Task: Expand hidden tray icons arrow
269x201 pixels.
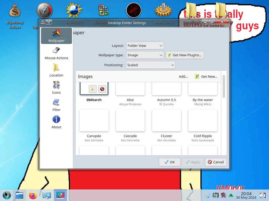Action: (x=231, y=195)
